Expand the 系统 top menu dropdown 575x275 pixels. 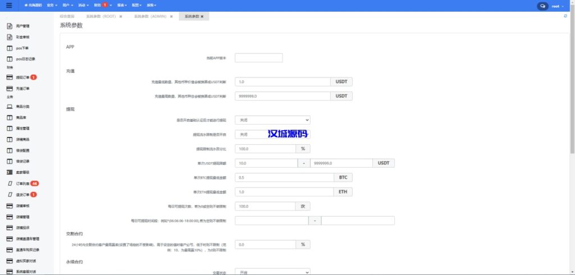pos(151,6)
